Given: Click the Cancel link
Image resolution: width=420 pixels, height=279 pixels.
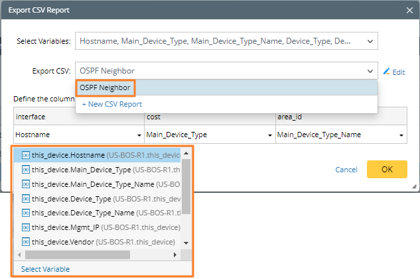Looking at the screenshot, I should click(346, 170).
